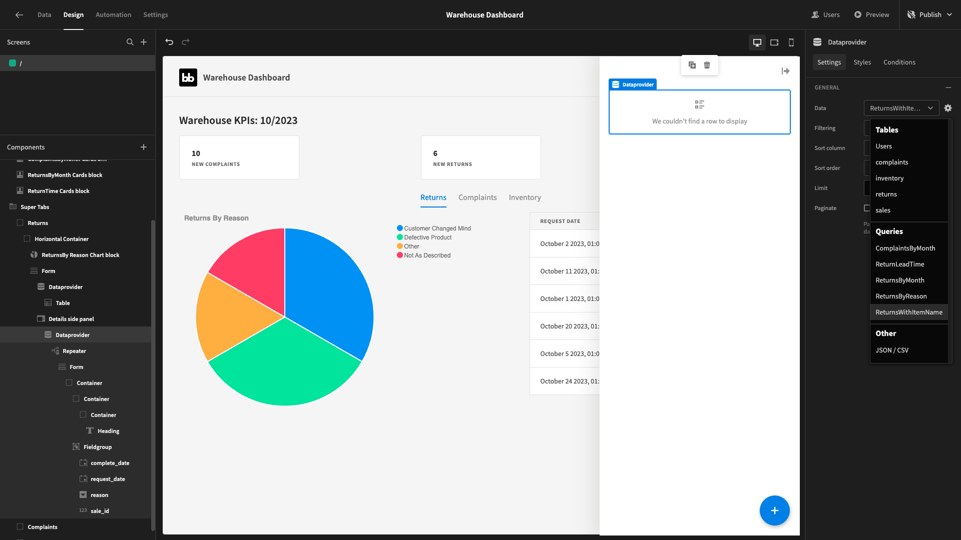The height and width of the screenshot is (540, 961).
Task: Click the redo action icon
Action: [x=186, y=41]
